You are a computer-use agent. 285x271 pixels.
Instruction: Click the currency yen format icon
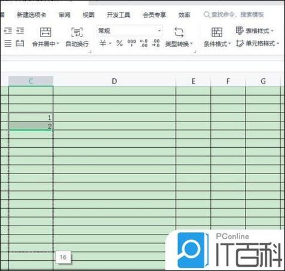pos(103,43)
